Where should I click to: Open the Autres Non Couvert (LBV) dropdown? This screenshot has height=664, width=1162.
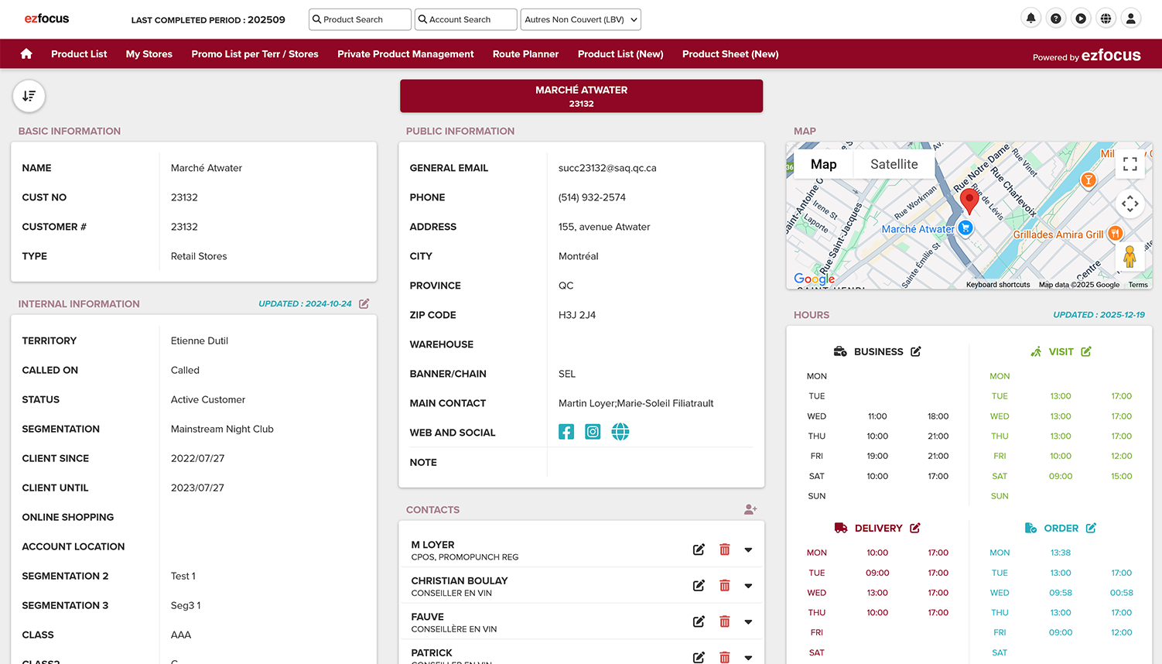point(580,19)
